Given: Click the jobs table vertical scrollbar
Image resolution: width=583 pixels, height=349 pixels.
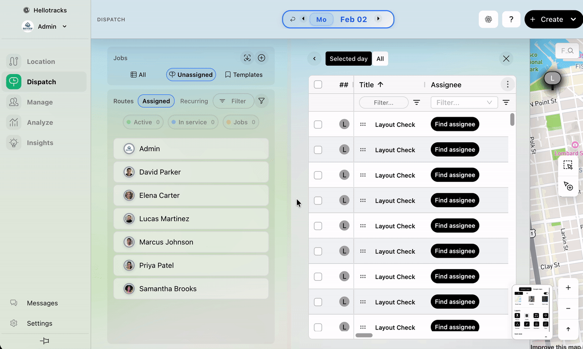Looking at the screenshot, I should point(512,120).
